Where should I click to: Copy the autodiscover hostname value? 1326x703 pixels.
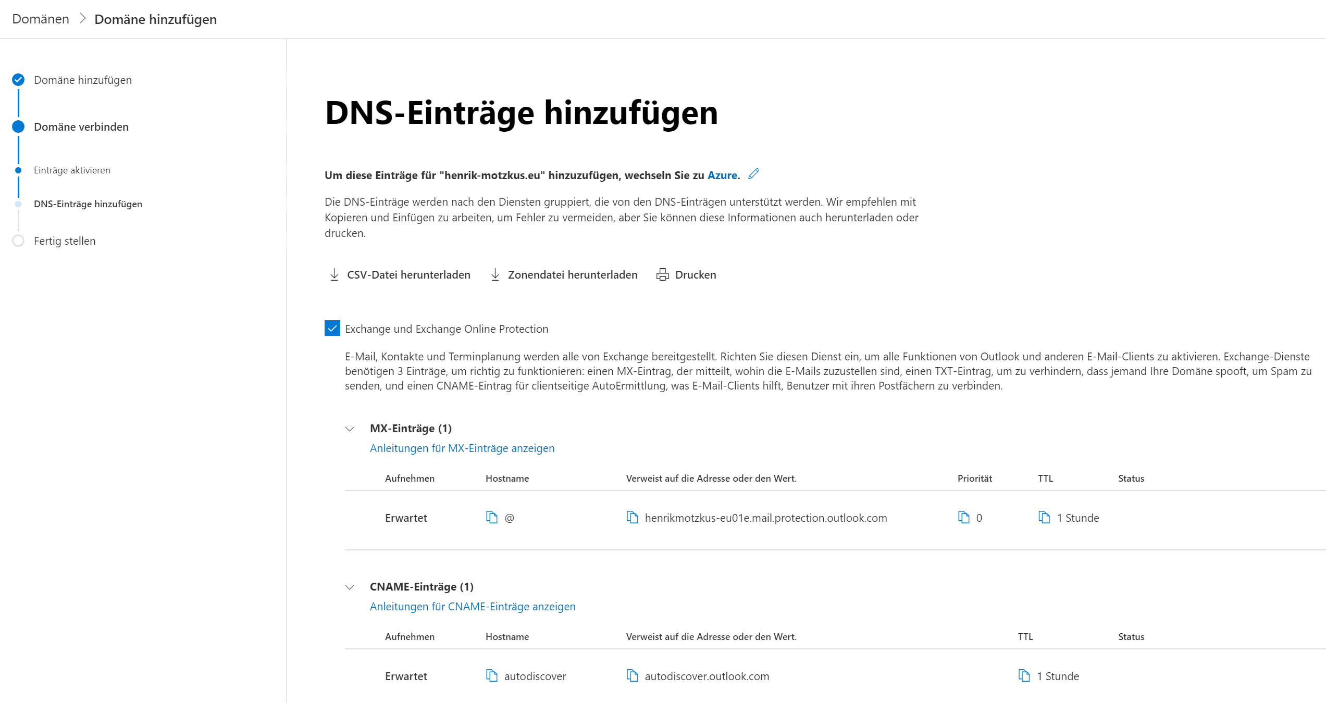point(491,675)
